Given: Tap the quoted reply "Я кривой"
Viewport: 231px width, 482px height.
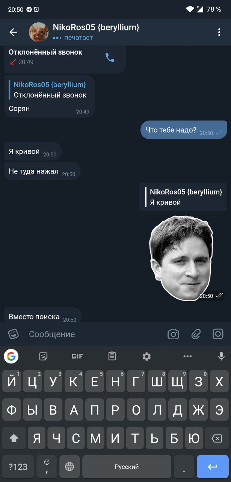Looking at the screenshot, I should tap(183, 197).
